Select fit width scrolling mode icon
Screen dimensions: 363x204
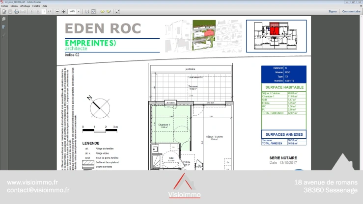pyautogui.click(x=87, y=11)
